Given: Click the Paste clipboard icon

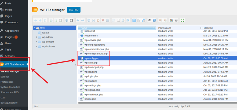Looking at the screenshot, I should pyautogui.click(x=98, y=20).
